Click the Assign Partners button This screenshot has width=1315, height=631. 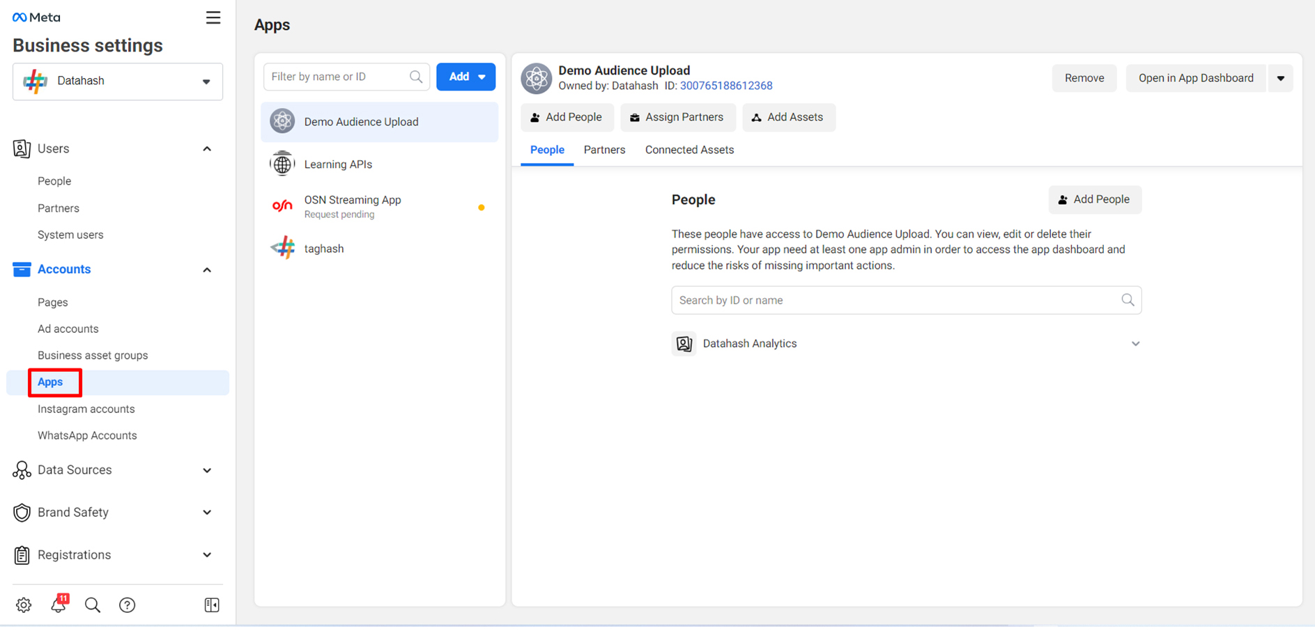677,117
